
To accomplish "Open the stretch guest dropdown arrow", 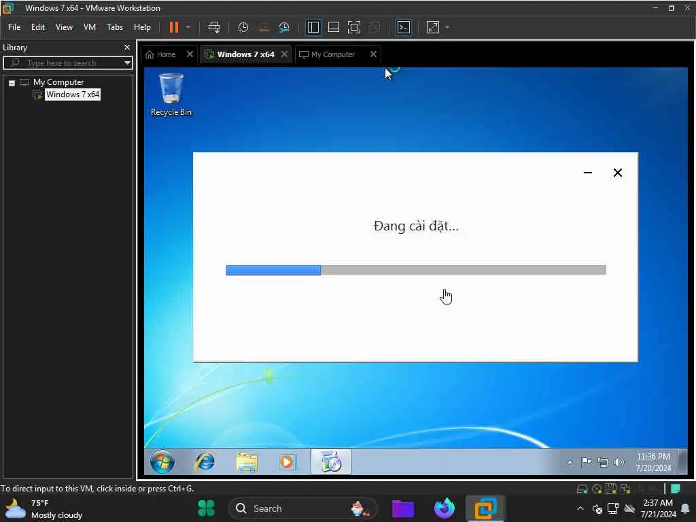I will point(447,27).
